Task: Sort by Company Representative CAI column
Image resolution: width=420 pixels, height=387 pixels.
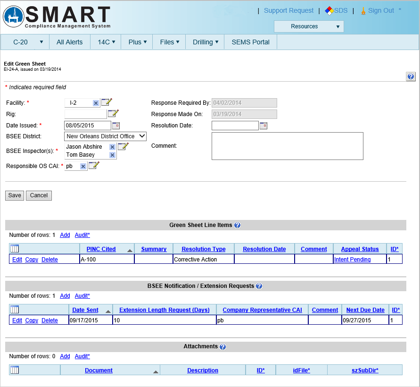Action: [x=262, y=310]
